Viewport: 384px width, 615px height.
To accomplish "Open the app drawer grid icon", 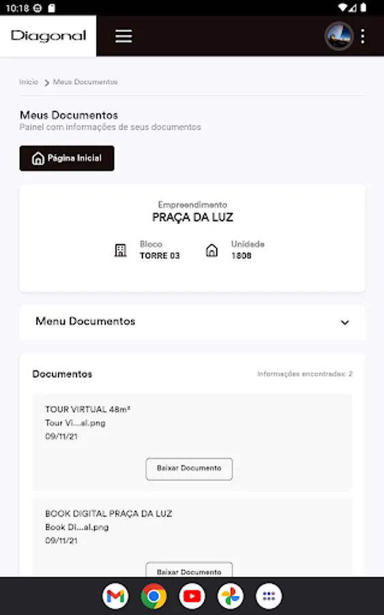I will pyautogui.click(x=269, y=596).
